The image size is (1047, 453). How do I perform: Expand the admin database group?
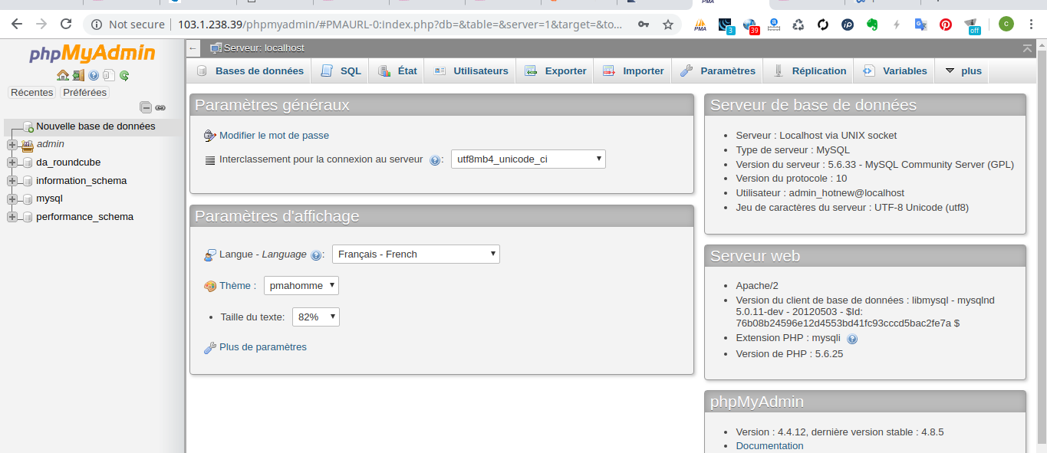(x=12, y=145)
